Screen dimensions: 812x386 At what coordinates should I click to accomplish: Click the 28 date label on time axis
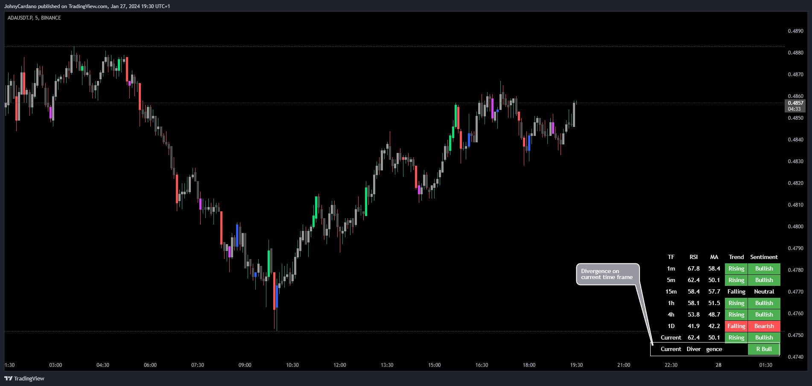[719, 365]
